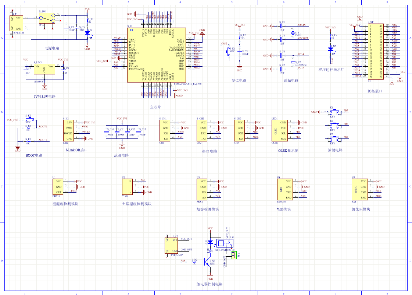
Task: Click the "土壤湿度检测模块" label
Action: 137,204
